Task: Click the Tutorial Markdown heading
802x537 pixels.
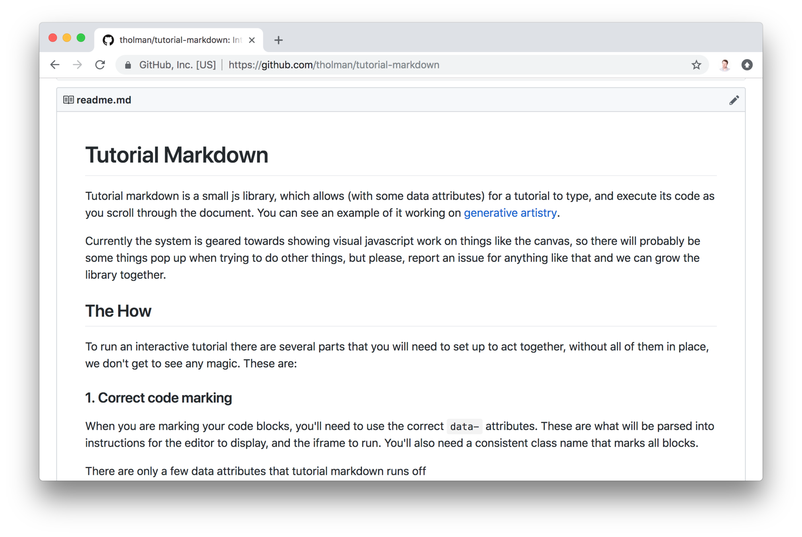Action: click(177, 155)
